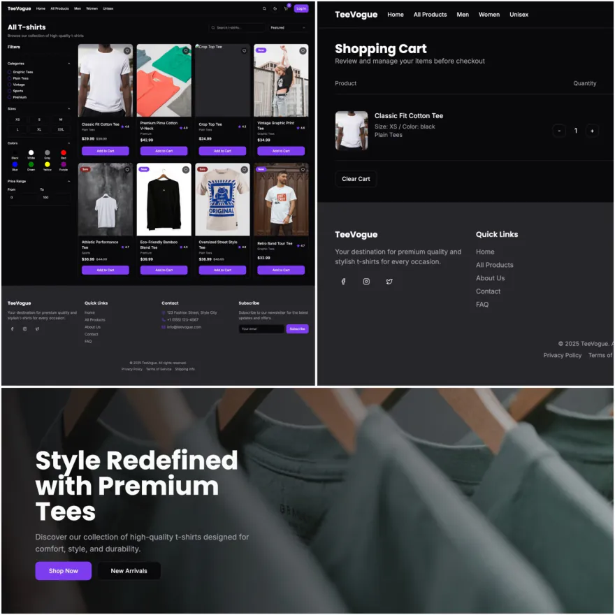
Task: Pick the Yellow color swatch
Action: 47,164
